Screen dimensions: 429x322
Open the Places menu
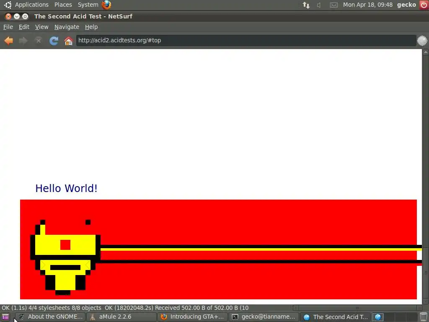(63, 5)
